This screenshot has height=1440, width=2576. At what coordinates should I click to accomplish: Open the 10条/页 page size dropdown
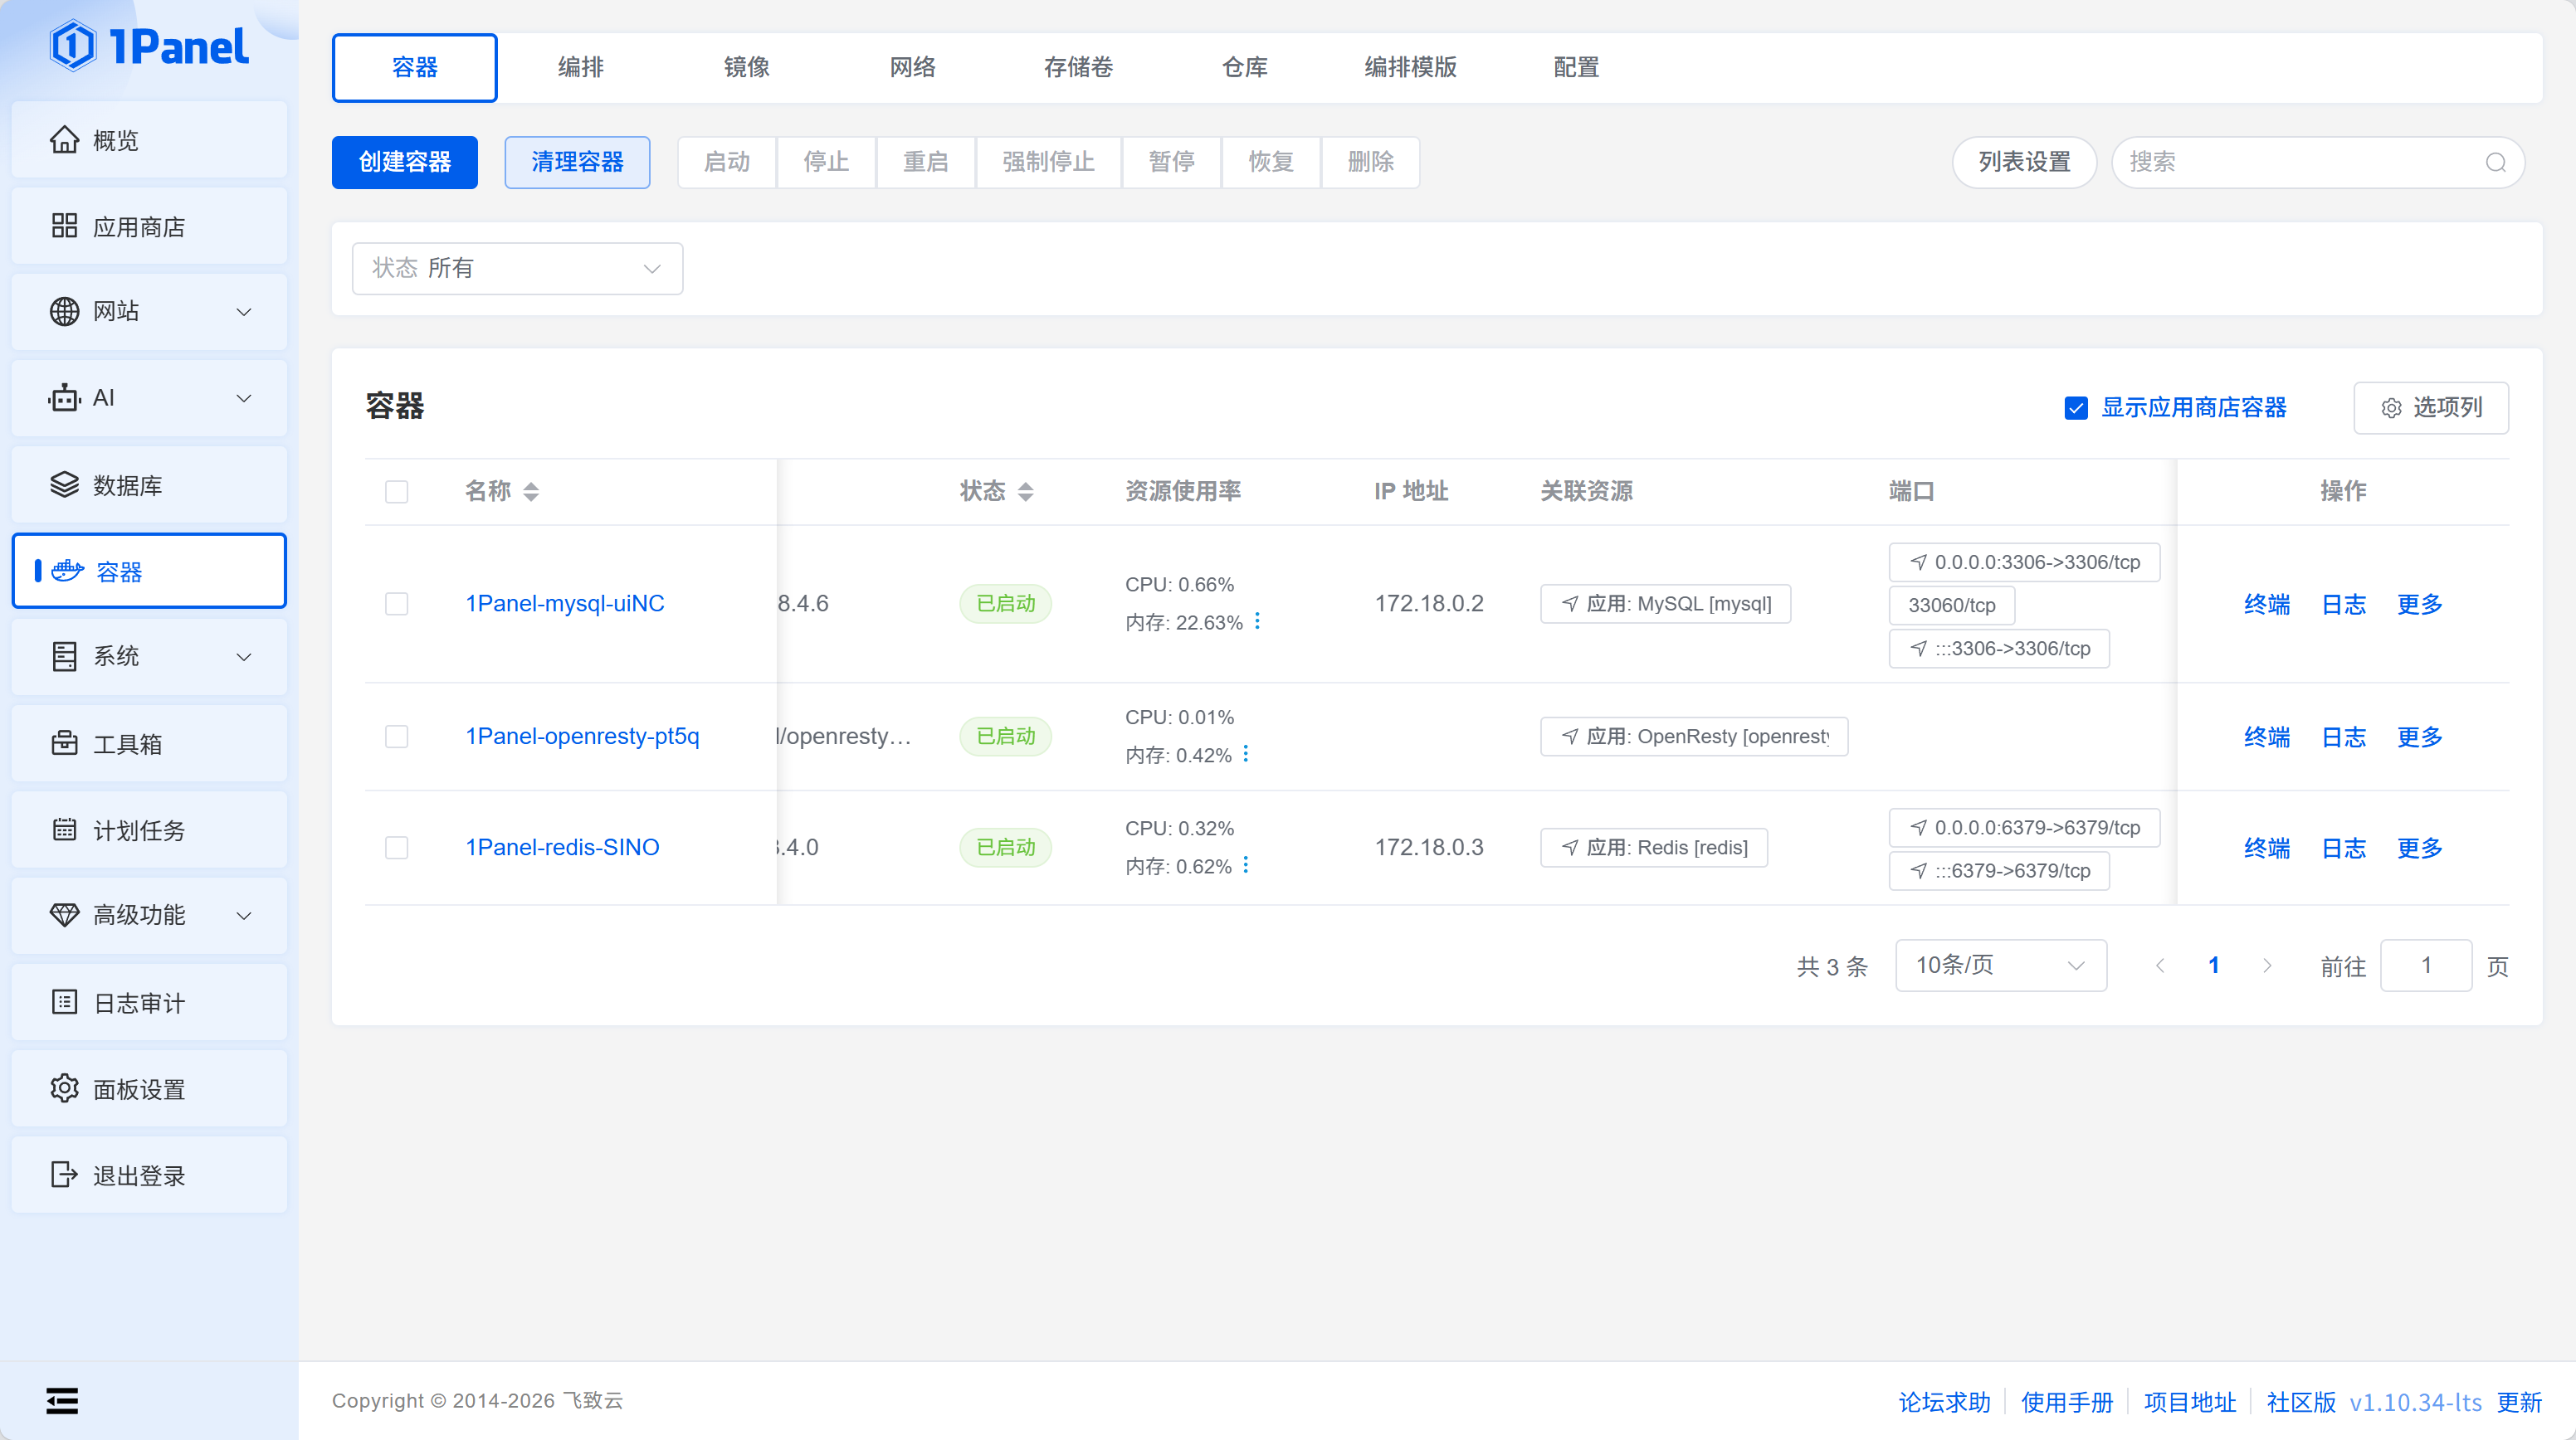(x=2000, y=966)
